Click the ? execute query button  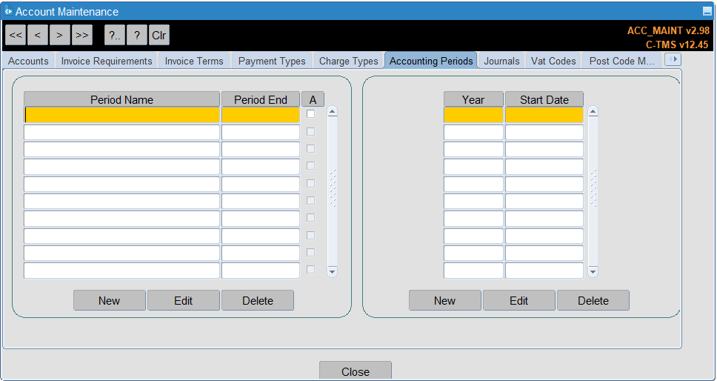137,36
